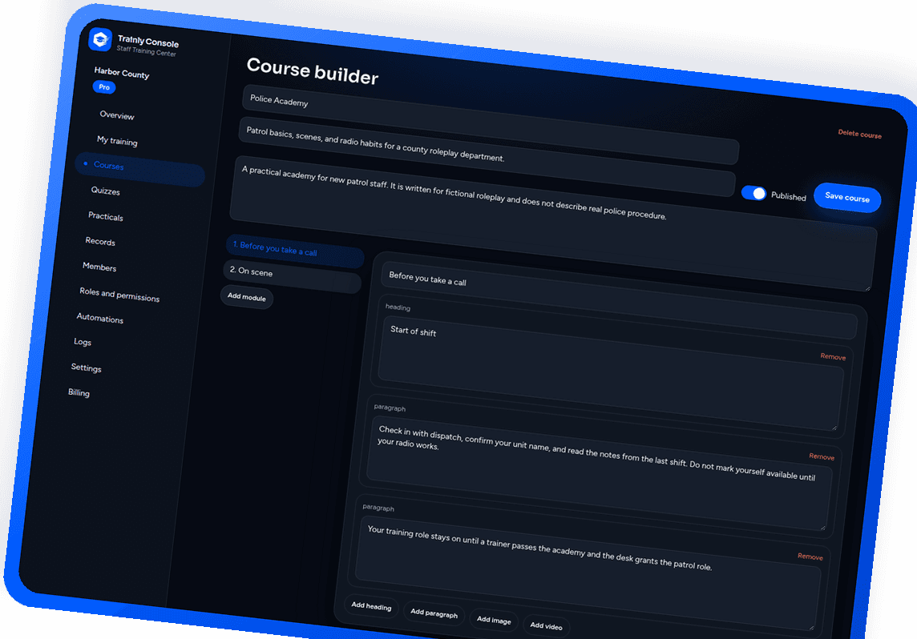Click resize handle of Start of shift textarea
Screen dimensions: 917x639
click(x=834, y=428)
